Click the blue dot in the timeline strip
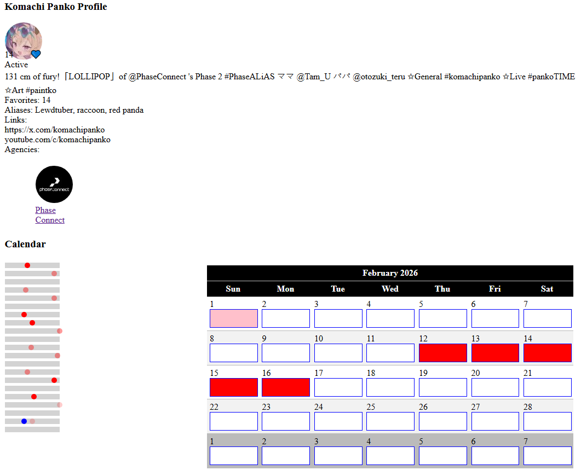The image size is (581, 476). coord(24,421)
